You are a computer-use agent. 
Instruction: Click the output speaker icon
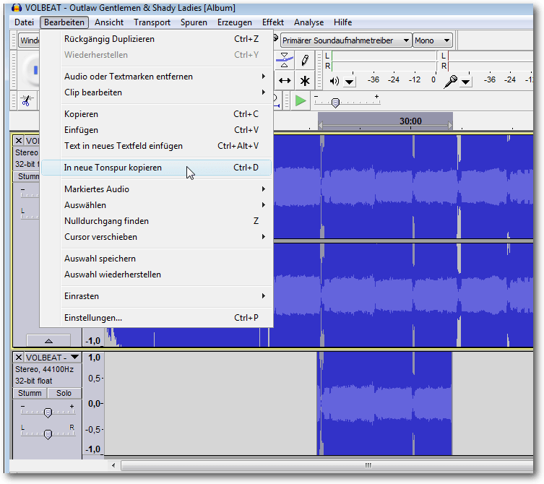(x=334, y=81)
